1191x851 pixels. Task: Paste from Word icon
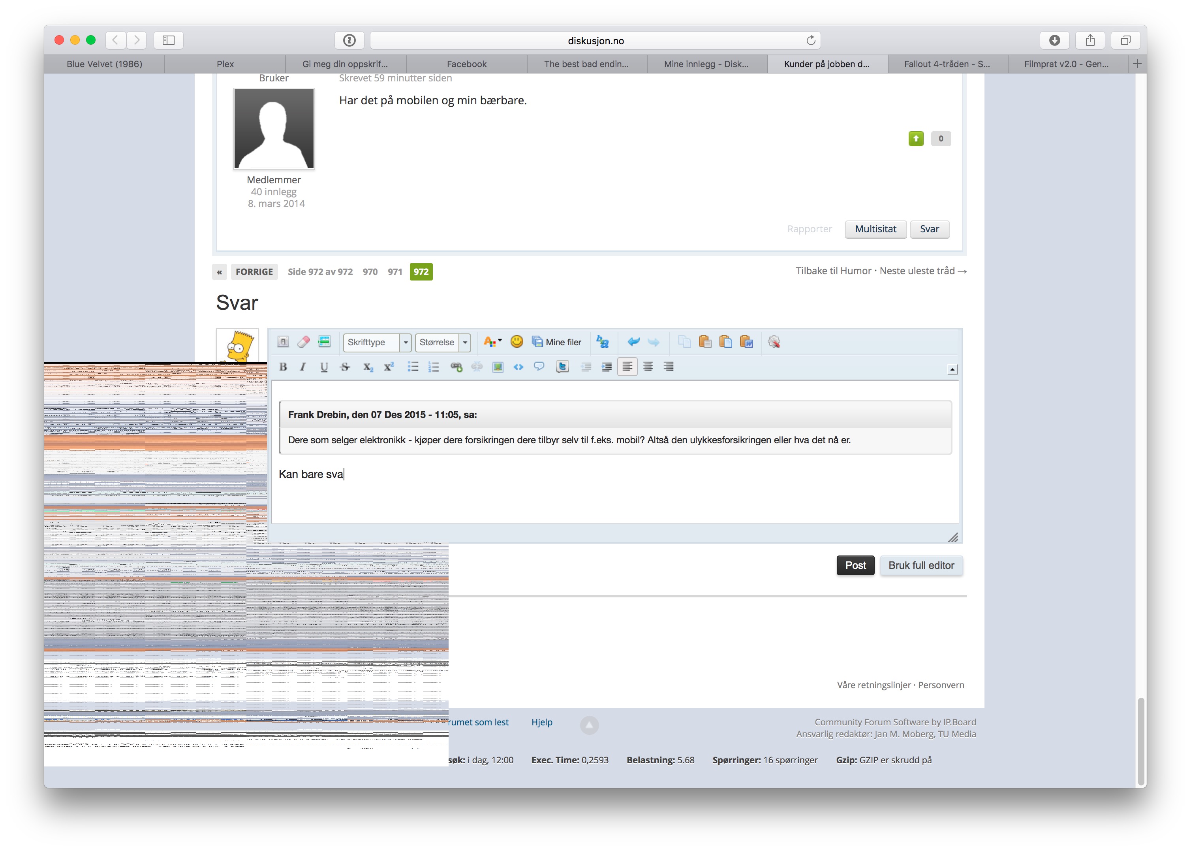(746, 342)
